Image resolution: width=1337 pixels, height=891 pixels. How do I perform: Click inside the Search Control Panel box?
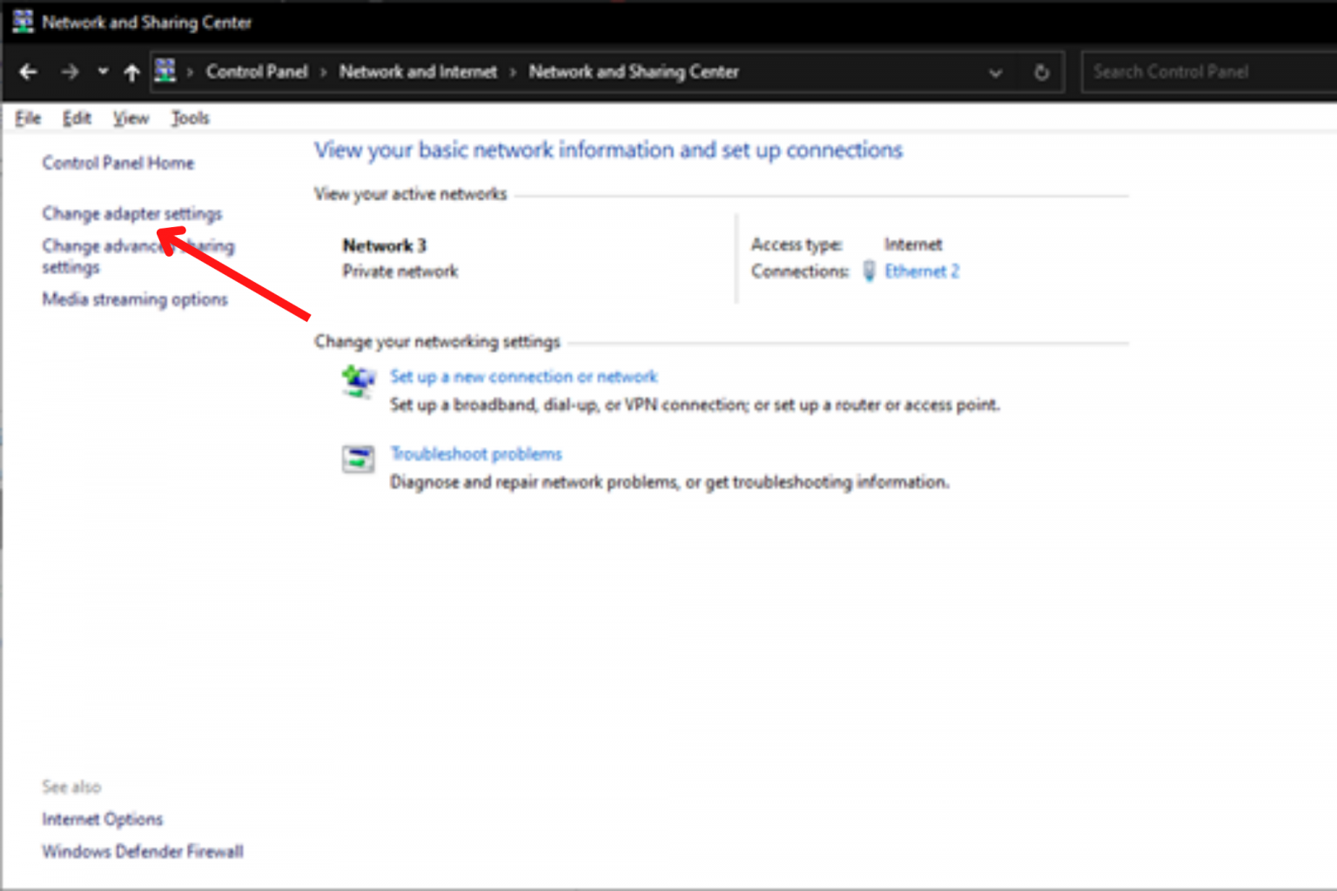[x=1201, y=72]
